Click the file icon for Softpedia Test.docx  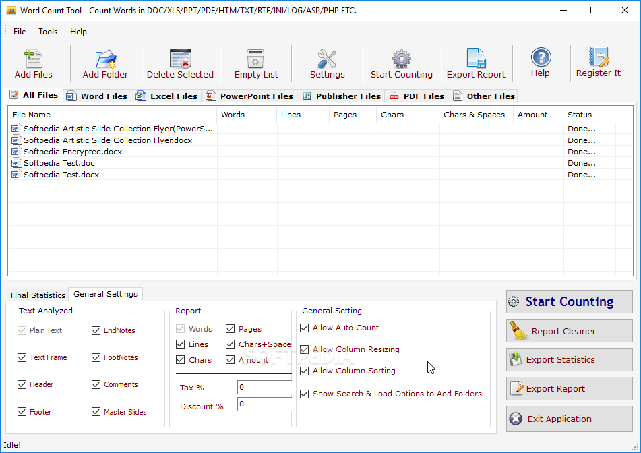click(16, 175)
